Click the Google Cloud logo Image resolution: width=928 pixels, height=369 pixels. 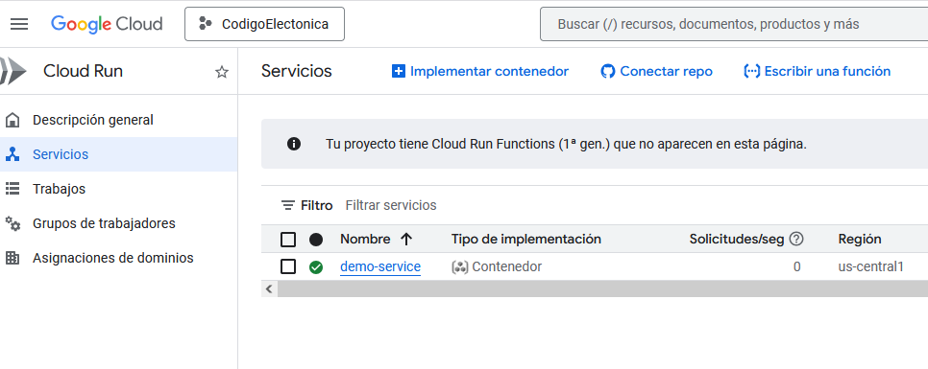click(107, 24)
